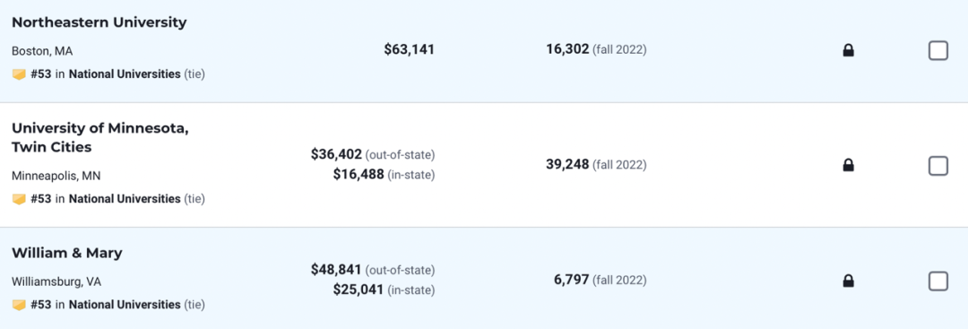
Task: Click William & Mary's yellow ranking badge icon
Action: pyautogui.click(x=19, y=305)
